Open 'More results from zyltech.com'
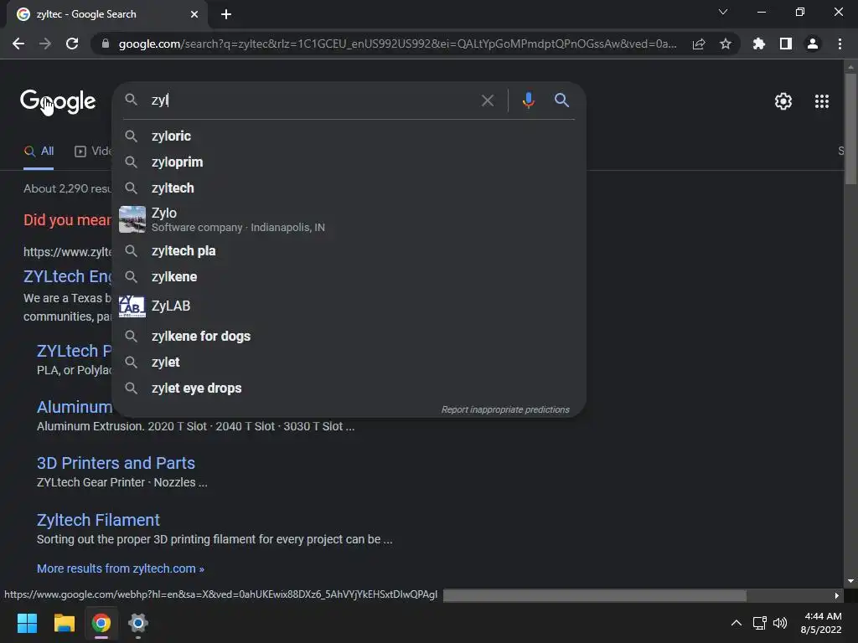Viewport: 858px width, 643px height. [x=121, y=568]
